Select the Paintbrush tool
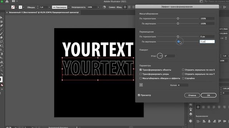 click(x=1, y=34)
